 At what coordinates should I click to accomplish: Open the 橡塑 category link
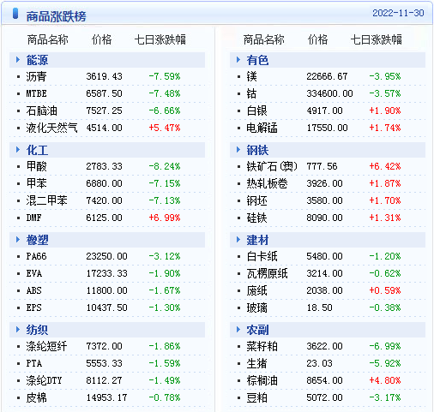37,240
